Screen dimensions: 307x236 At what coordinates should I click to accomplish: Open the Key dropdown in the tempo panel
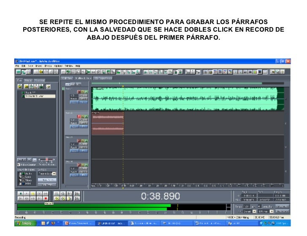[250, 212]
